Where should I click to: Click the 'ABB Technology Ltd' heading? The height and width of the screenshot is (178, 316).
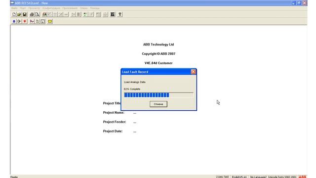(x=158, y=44)
